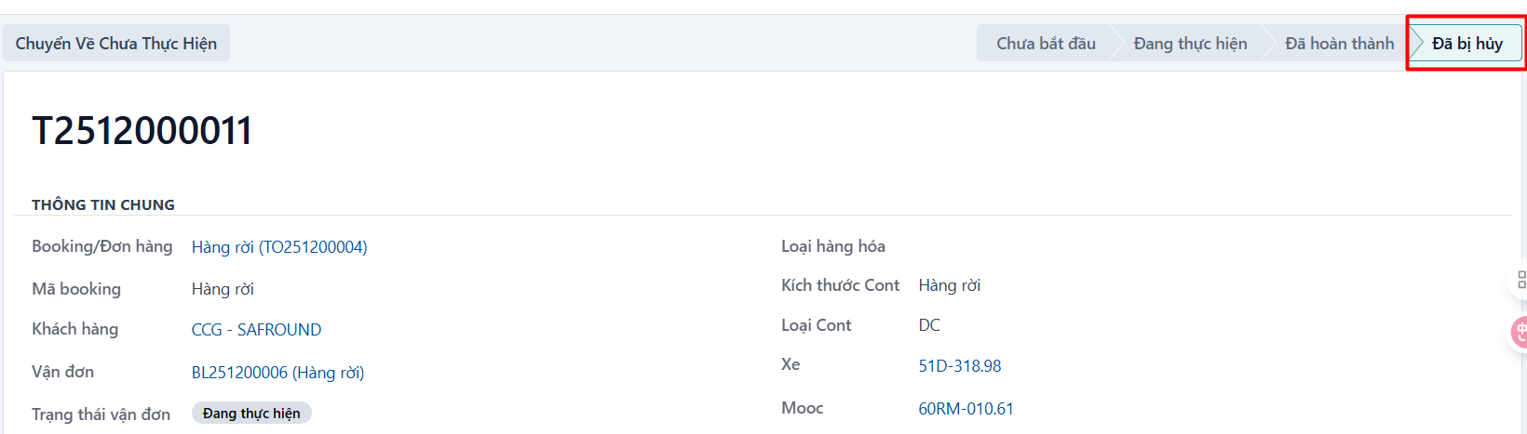Select the Chưa bắt đầu status stage
This screenshot has width=1527, height=434.
1046,44
